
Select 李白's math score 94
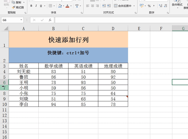53,104
